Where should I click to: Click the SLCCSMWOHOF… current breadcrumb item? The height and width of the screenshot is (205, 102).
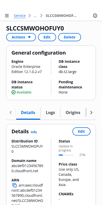[x=61, y=16]
